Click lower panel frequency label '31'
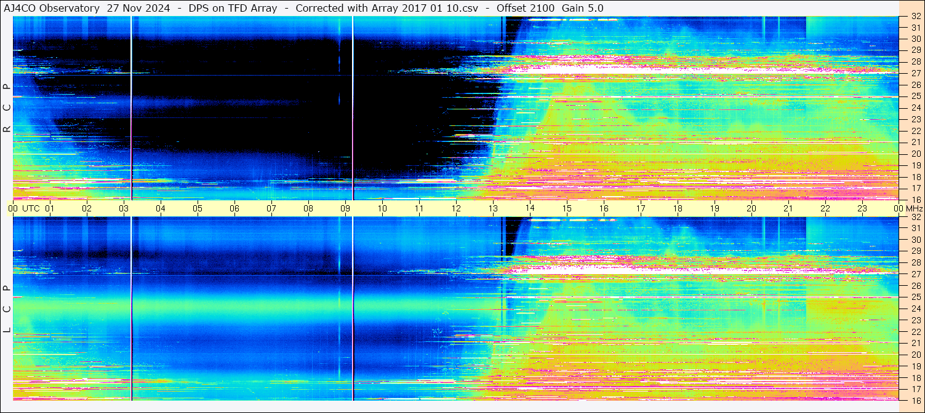Image resolution: width=925 pixels, height=413 pixels. point(915,228)
